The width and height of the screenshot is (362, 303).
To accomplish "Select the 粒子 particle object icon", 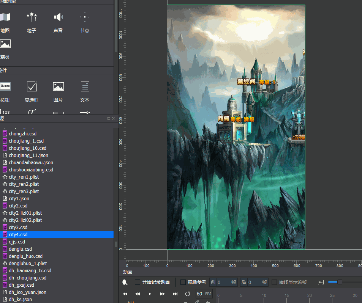I will pos(32,17).
